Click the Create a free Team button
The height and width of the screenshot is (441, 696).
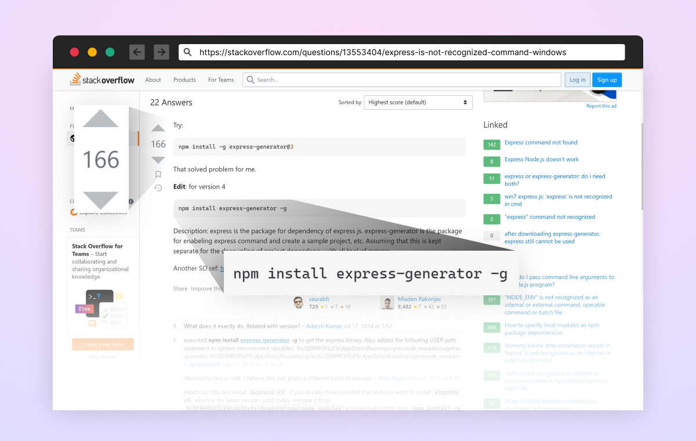(103, 344)
